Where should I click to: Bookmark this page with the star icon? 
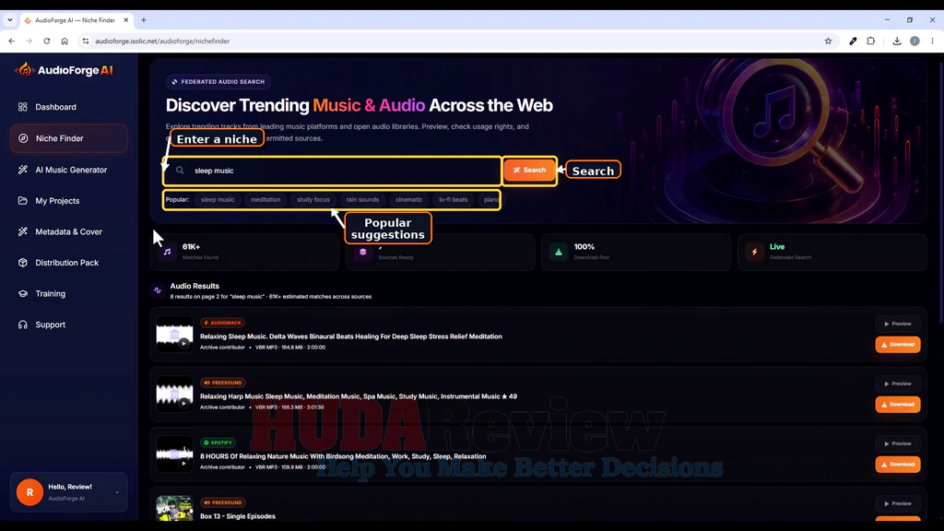pos(828,41)
